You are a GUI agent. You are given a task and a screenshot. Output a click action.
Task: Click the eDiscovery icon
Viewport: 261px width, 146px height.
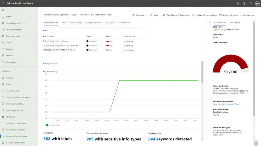(x=3, y=117)
